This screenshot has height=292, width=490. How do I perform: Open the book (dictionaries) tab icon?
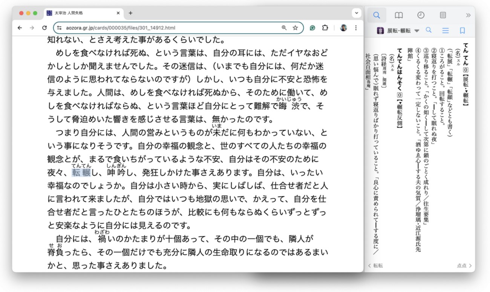point(398,15)
